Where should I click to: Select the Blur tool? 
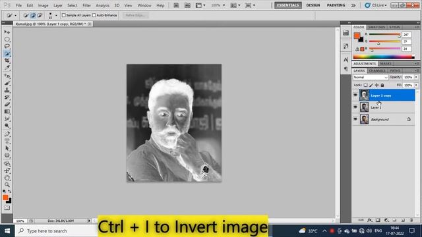7,118
